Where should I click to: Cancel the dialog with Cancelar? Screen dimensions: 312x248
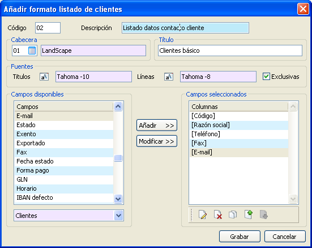click(285, 237)
